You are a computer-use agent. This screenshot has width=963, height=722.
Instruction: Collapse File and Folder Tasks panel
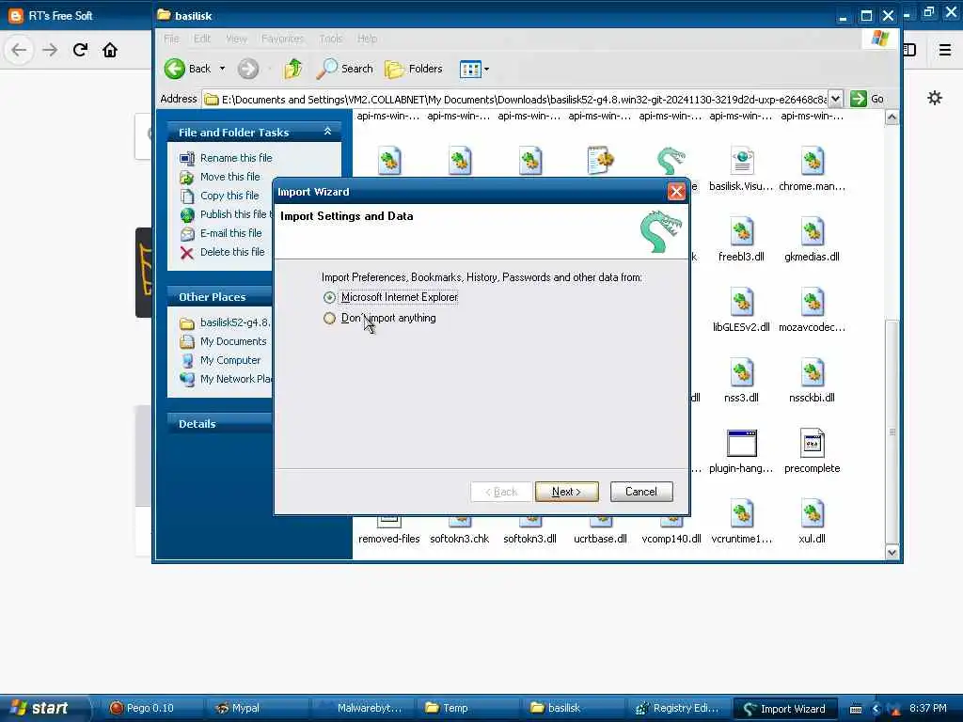point(327,132)
